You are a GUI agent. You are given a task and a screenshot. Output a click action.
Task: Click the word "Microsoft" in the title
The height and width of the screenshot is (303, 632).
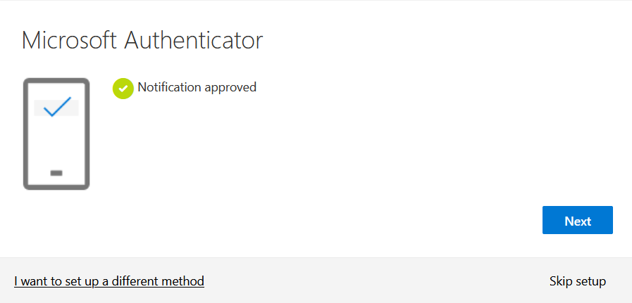[x=69, y=40]
